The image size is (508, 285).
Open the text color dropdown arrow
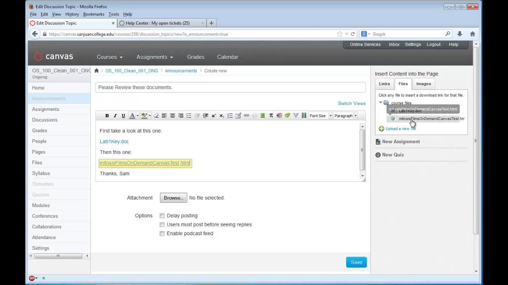pyautogui.click(x=138, y=116)
